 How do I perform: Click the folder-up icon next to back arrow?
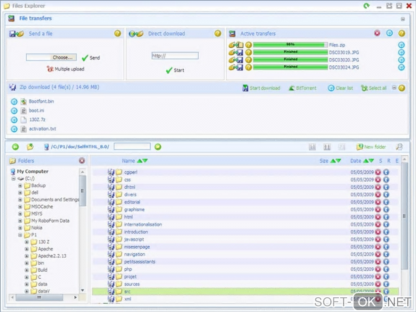click(x=30, y=147)
